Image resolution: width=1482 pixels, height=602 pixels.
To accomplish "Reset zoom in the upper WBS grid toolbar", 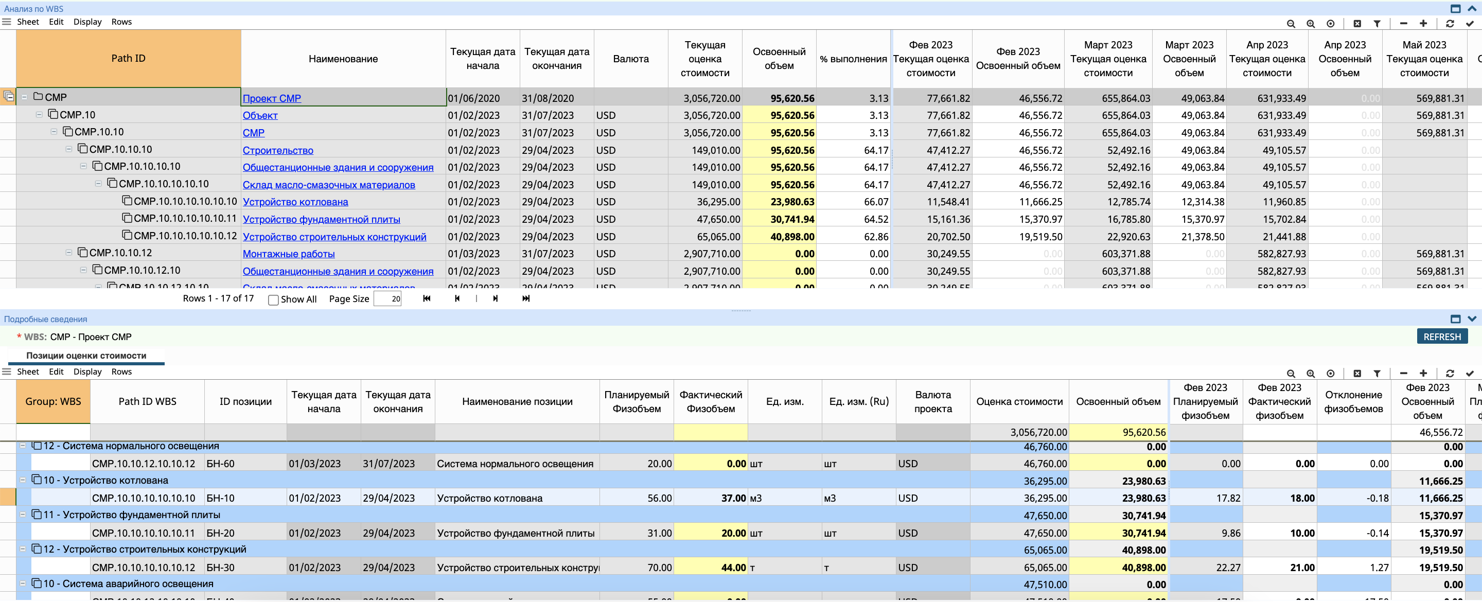I will tap(1331, 24).
